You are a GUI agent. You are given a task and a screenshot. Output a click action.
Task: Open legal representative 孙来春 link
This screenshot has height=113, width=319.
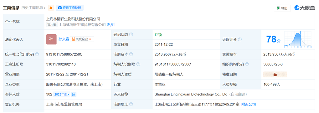pyautogui.click(x=64, y=39)
